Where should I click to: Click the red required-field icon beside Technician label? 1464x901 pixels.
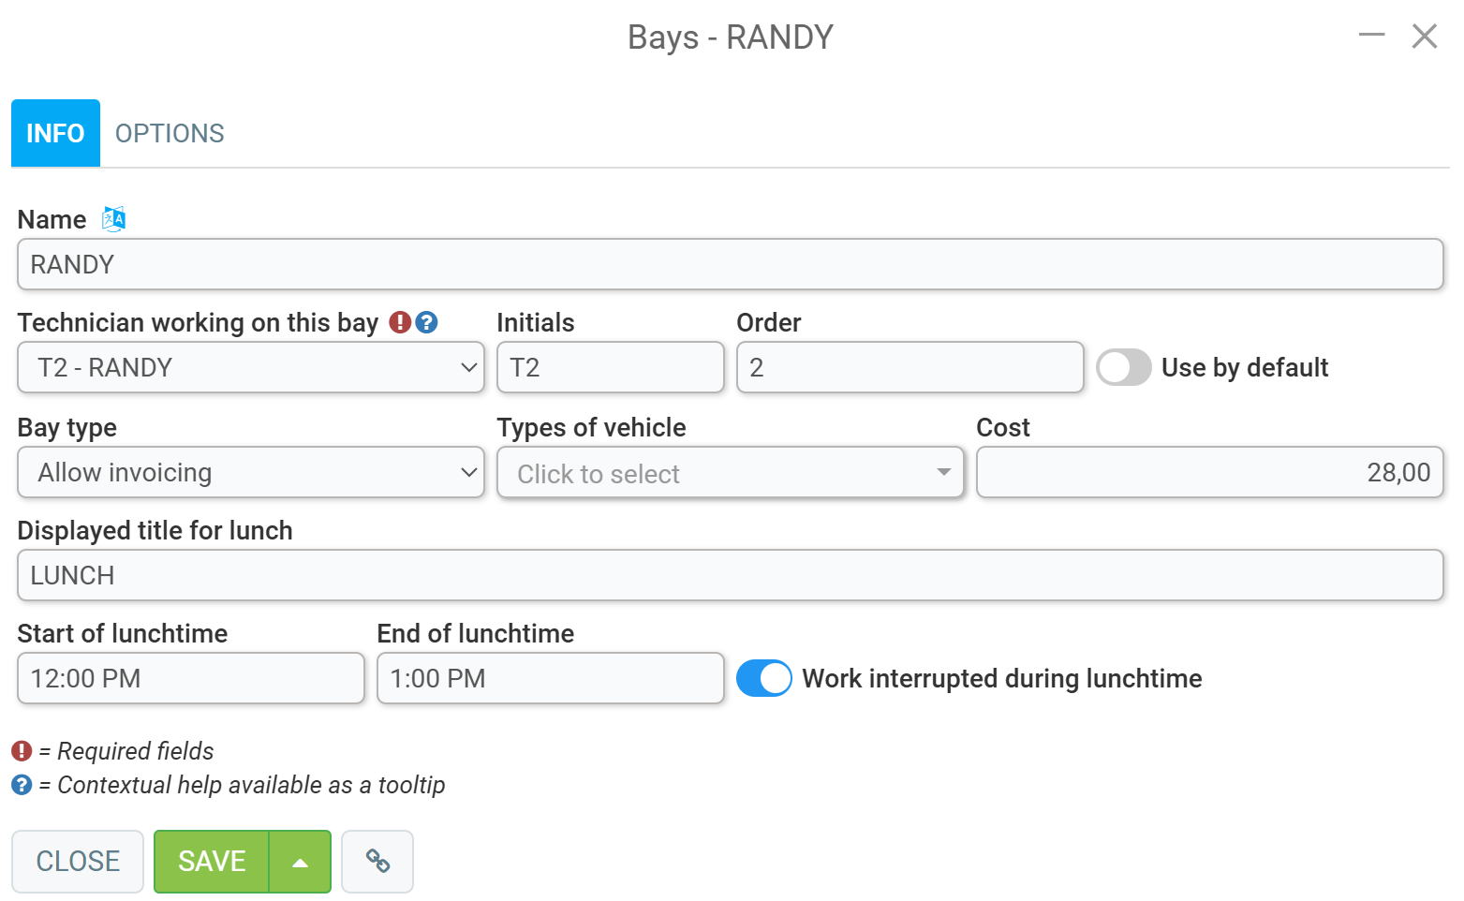[400, 322]
